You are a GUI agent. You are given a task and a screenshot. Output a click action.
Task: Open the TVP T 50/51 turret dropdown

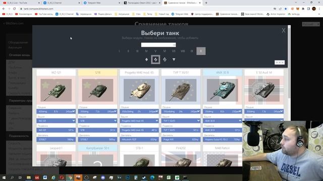(x=181, y=121)
